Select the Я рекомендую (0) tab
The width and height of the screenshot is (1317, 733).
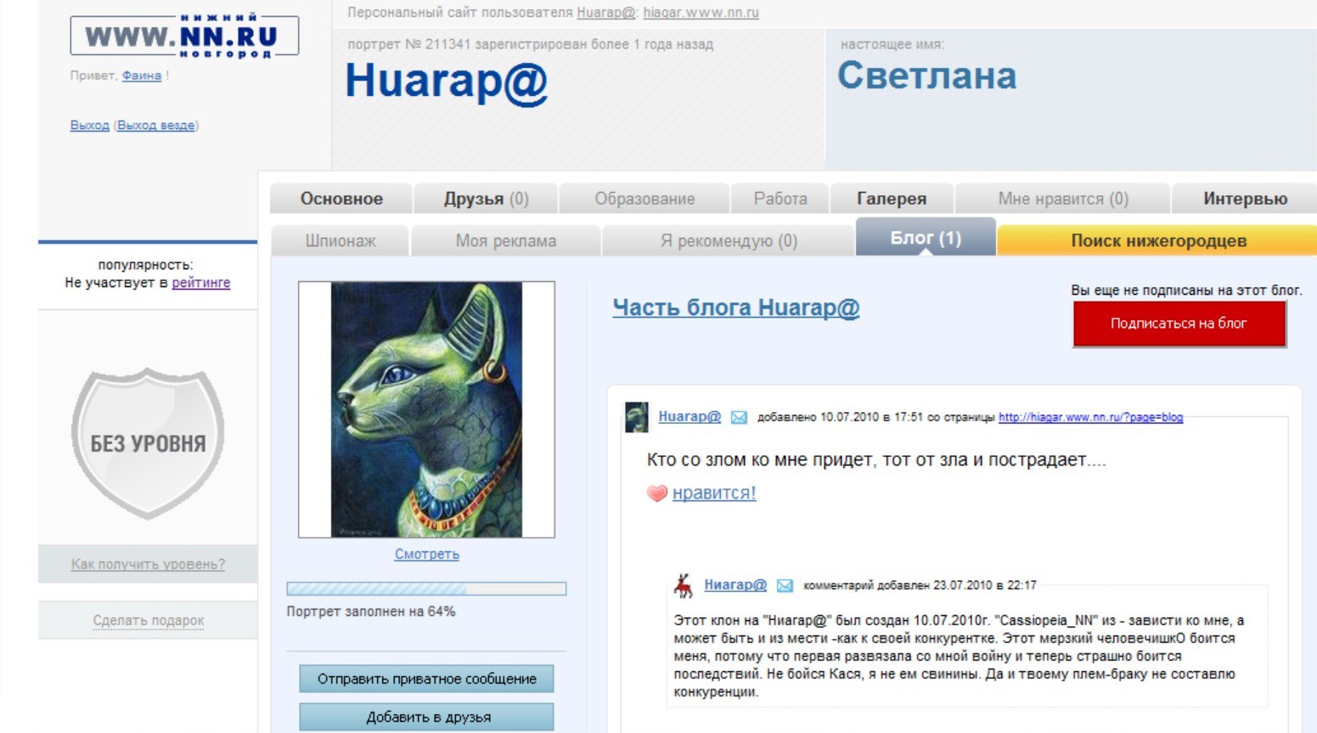pos(729,240)
